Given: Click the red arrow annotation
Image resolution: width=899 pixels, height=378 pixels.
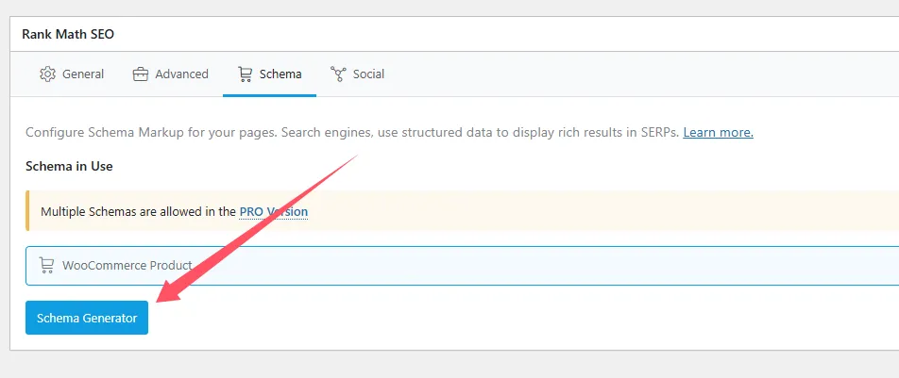Looking at the screenshot, I should [x=257, y=227].
